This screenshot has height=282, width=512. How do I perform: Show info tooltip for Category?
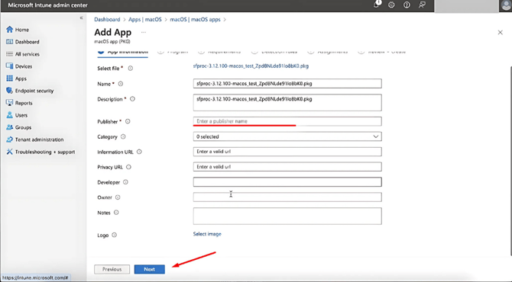123,136
